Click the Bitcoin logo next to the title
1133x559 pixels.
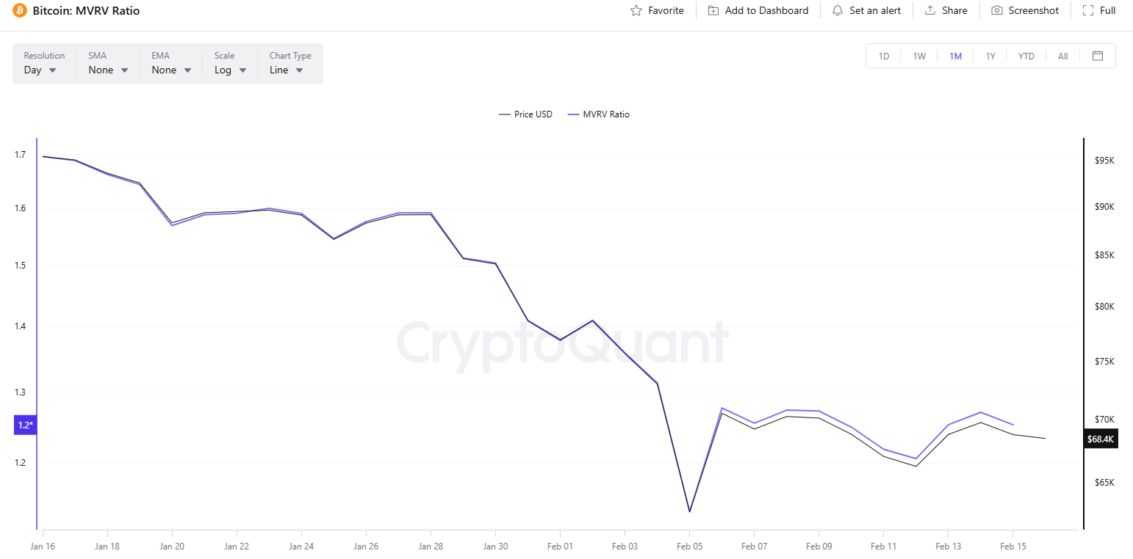coord(20,10)
